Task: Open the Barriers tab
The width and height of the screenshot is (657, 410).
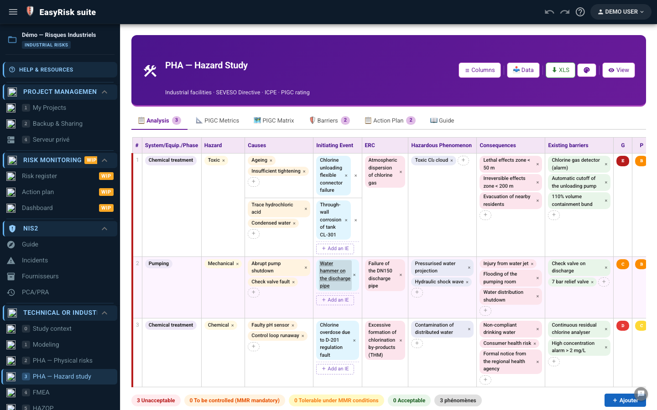Action: [x=329, y=121]
